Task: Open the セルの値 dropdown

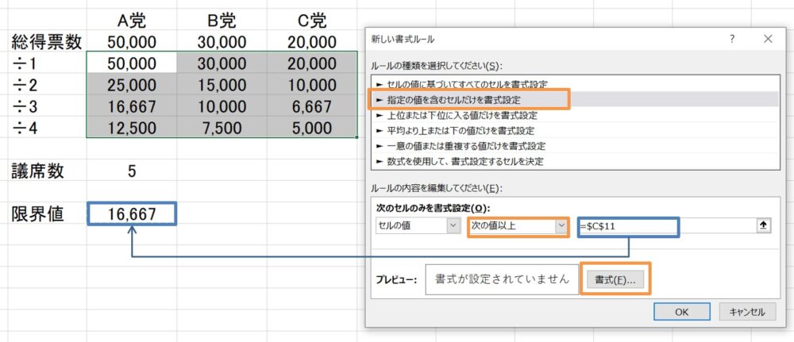Action: (418, 226)
